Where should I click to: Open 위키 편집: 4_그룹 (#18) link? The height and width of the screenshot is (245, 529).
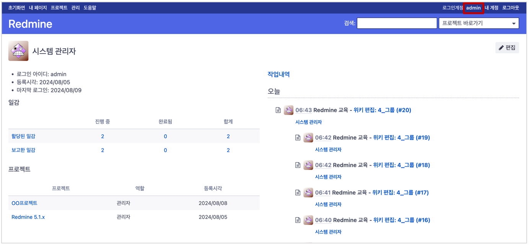(402, 165)
